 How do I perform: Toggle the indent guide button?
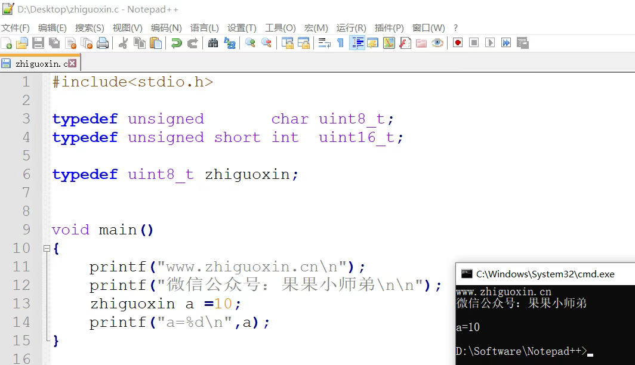coord(357,43)
